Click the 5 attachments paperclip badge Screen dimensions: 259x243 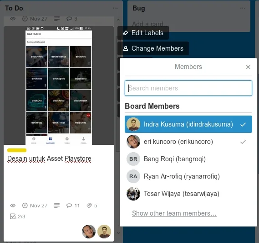coord(92,206)
